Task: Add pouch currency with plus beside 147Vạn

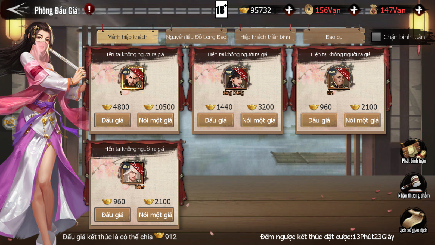Action: (x=419, y=10)
